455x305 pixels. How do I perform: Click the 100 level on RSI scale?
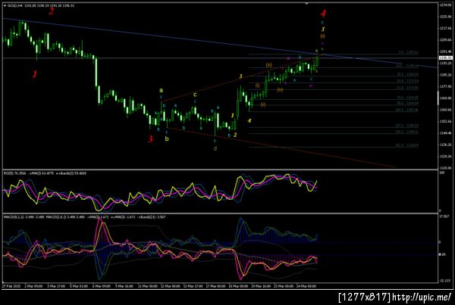point(442,173)
